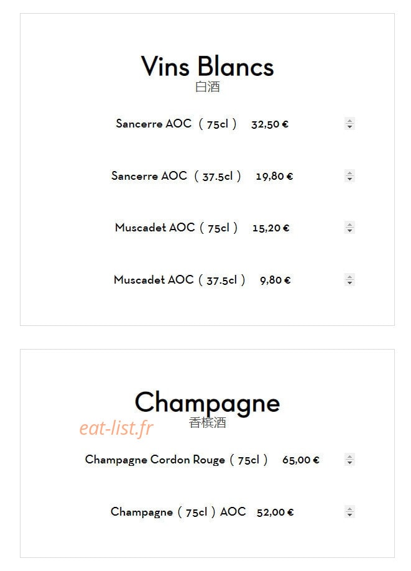Click the Champagne section heading
This screenshot has width=411, height=571.
pos(207,403)
